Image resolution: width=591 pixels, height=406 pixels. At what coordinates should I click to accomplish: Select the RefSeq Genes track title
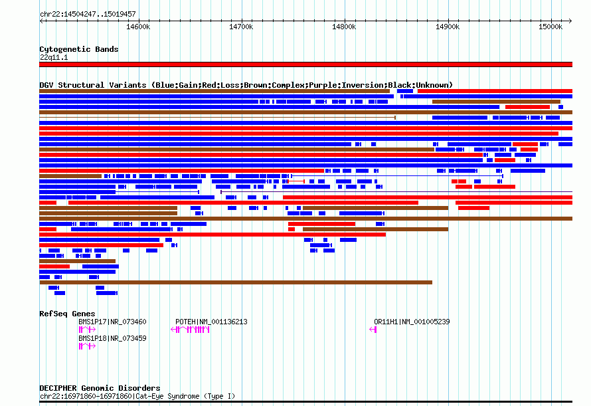point(67,314)
